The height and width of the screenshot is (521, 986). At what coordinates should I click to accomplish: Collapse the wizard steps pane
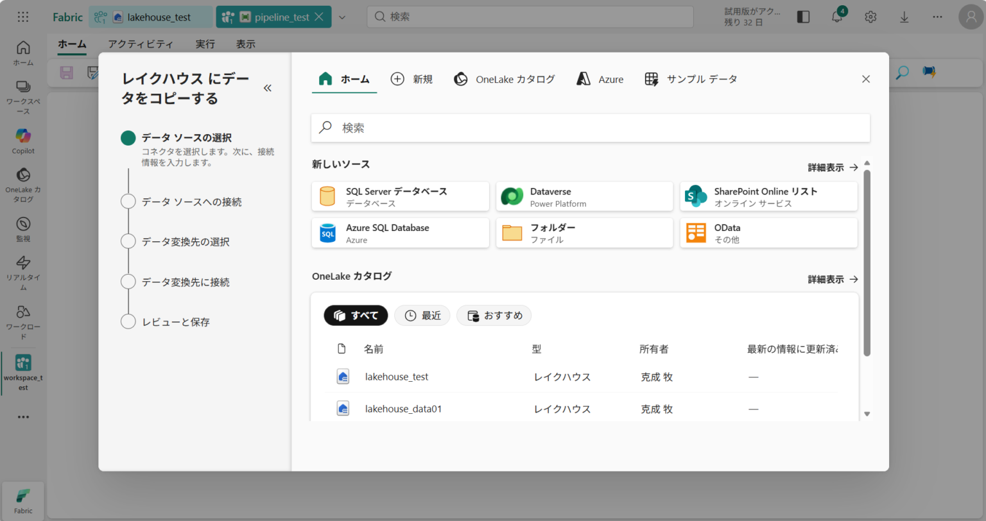click(x=268, y=88)
